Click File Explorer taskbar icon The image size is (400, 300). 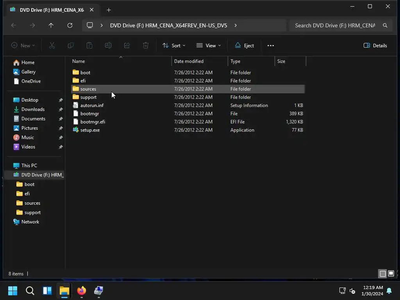pos(64,291)
